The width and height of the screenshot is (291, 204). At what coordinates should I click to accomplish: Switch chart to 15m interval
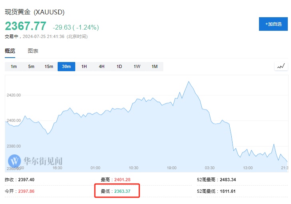coord(49,66)
